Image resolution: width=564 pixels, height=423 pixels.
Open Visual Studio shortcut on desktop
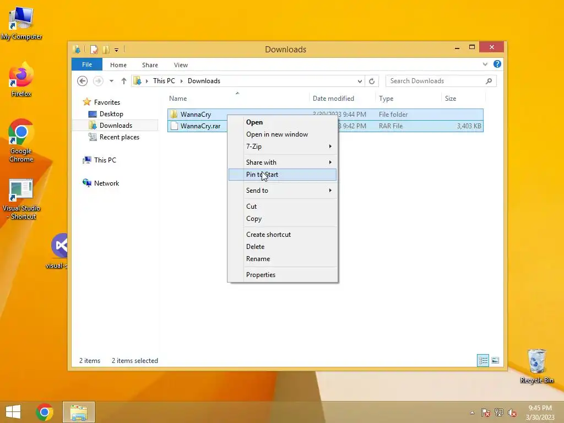click(21, 199)
